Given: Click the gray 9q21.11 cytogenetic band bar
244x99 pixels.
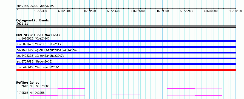Looking at the screenshot, I should coord(126,26).
